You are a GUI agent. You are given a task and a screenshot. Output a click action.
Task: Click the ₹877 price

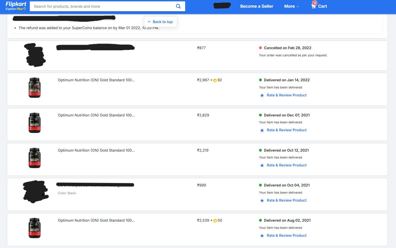click(x=201, y=48)
